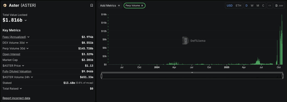
Task: Click the $3.329b open interest value
Action: pos(87,54)
